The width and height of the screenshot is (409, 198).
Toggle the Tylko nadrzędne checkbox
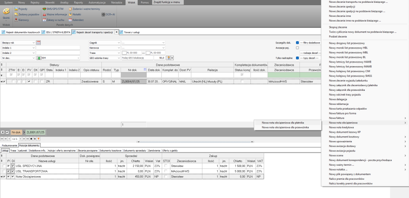297,58
